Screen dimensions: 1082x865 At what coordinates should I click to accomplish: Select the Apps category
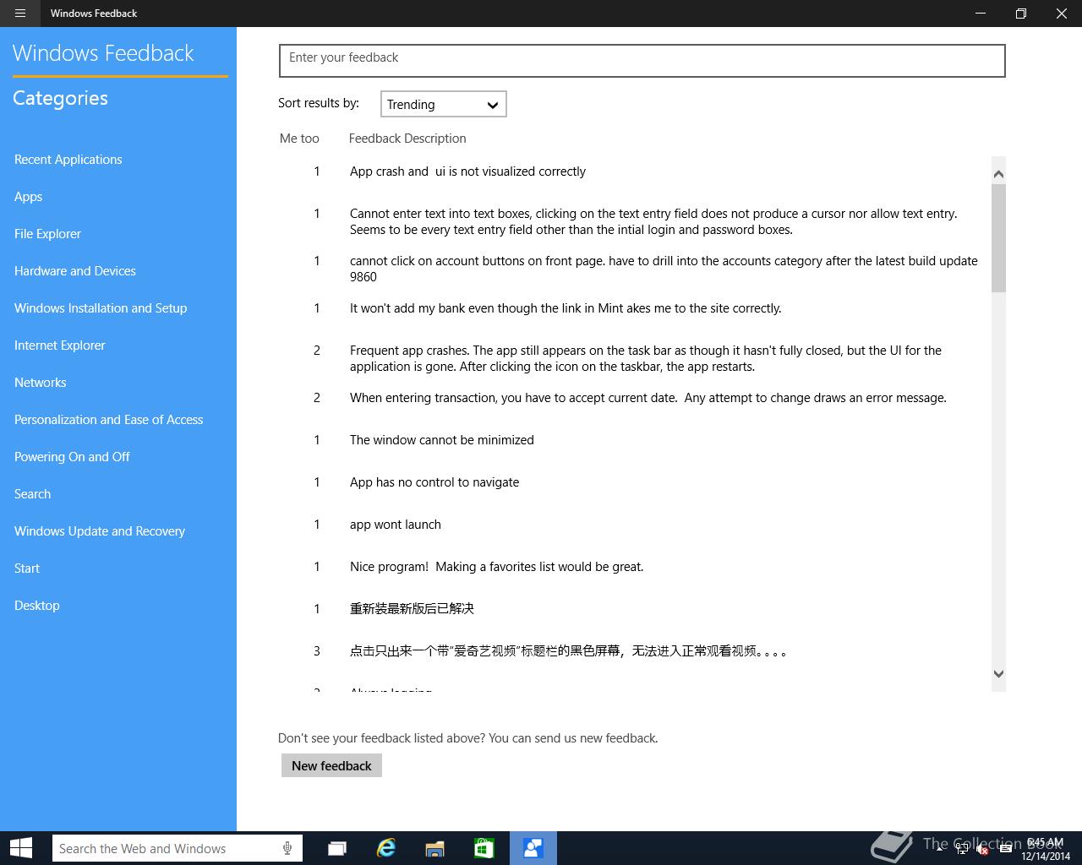[x=29, y=197]
